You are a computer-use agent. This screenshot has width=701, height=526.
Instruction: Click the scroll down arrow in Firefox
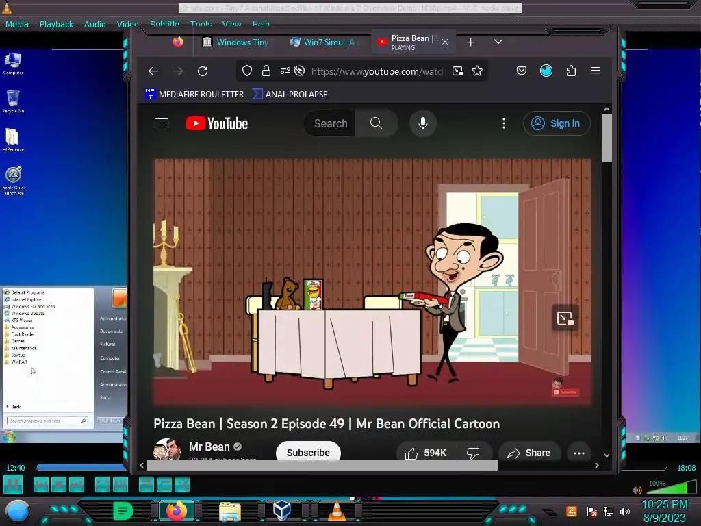pos(607,455)
